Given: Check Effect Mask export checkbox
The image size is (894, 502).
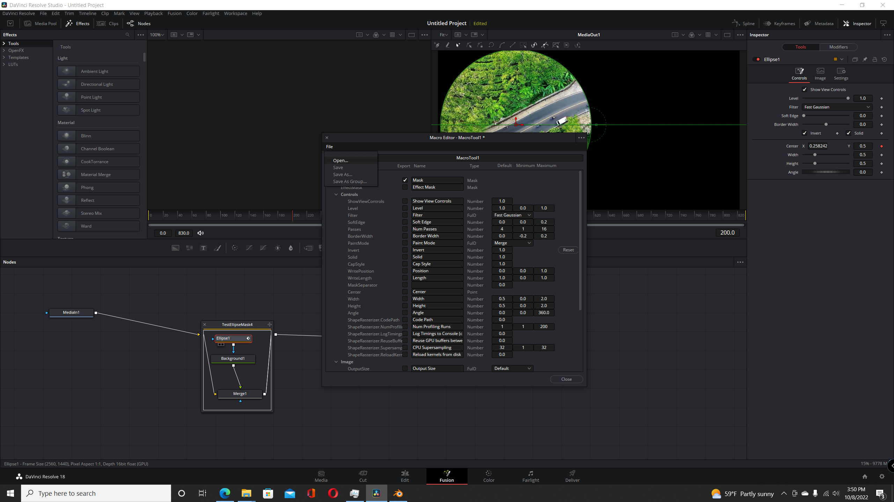Looking at the screenshot, I should click(405, 187).
